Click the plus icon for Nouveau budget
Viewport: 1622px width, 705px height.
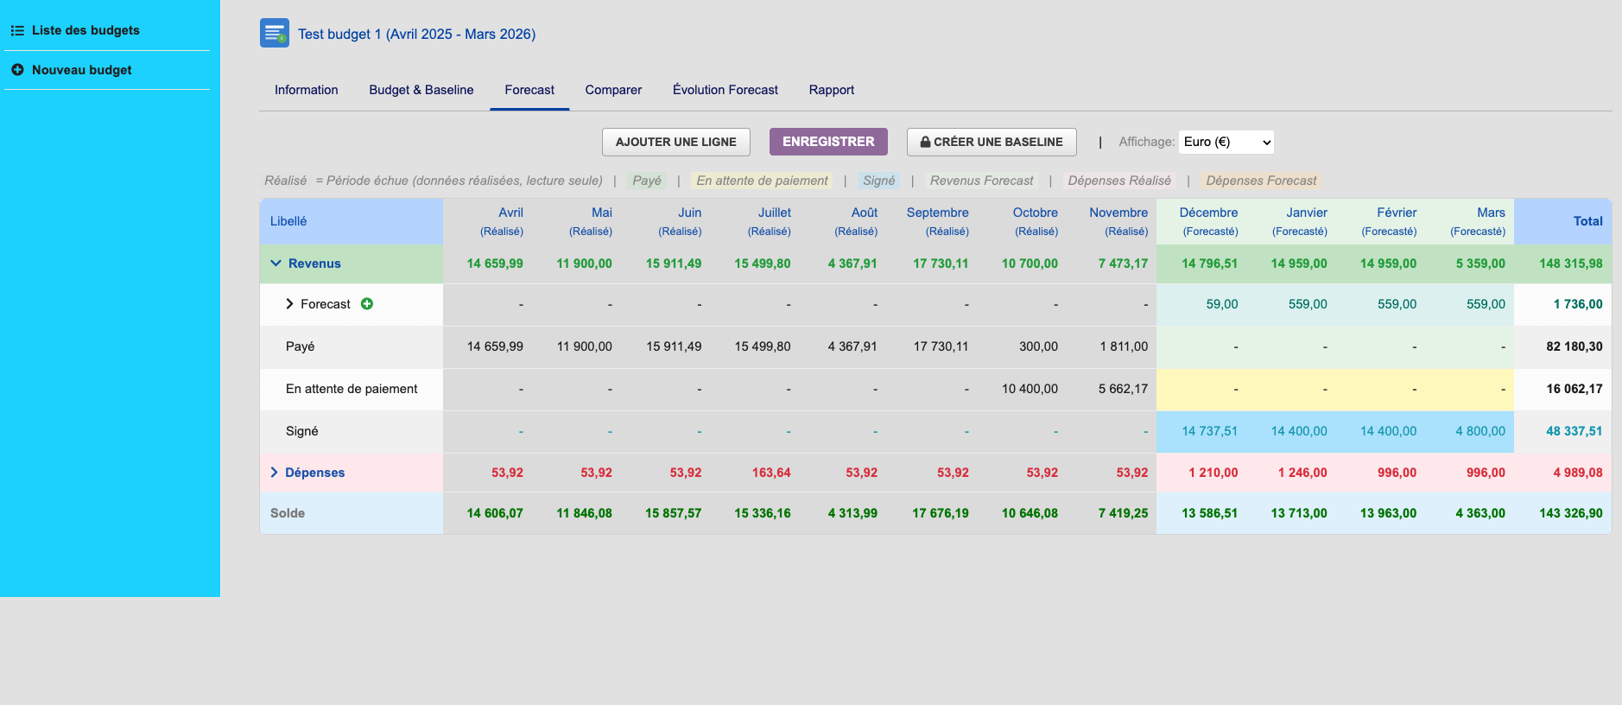[x=17, y=70]
